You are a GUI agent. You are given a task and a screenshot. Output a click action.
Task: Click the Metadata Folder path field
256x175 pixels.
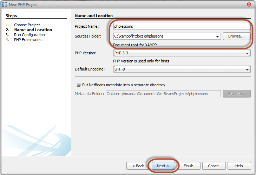[x=163, y=94]
